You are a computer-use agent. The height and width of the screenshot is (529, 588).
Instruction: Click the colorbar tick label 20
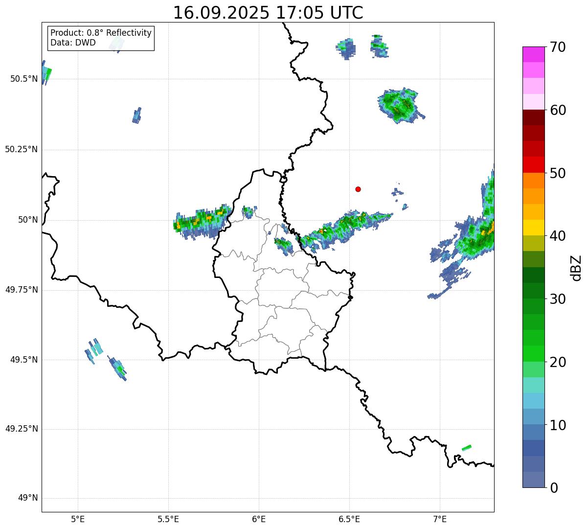558,362
